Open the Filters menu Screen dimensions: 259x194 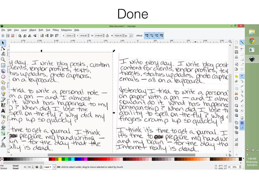[x=55, y=30]
